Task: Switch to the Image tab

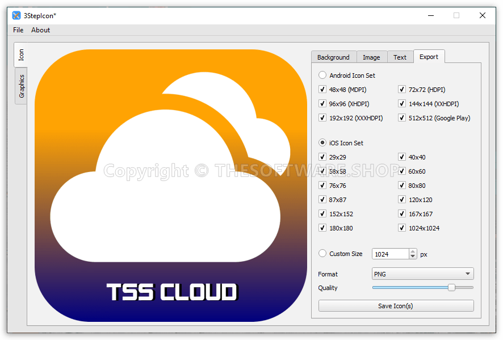Action: pyautogui.click(x=371, y=57)
